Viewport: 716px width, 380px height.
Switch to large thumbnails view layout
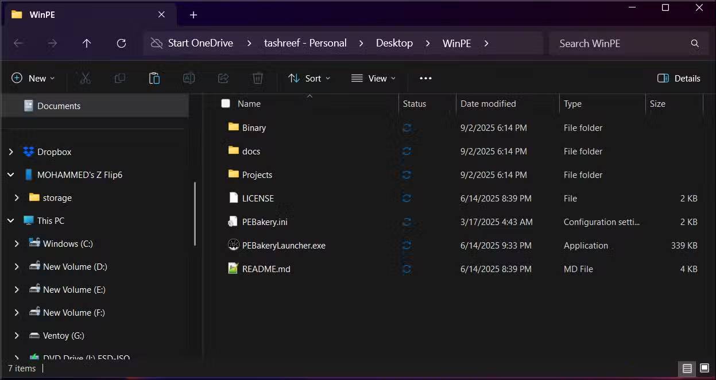(x=703, y=369)
